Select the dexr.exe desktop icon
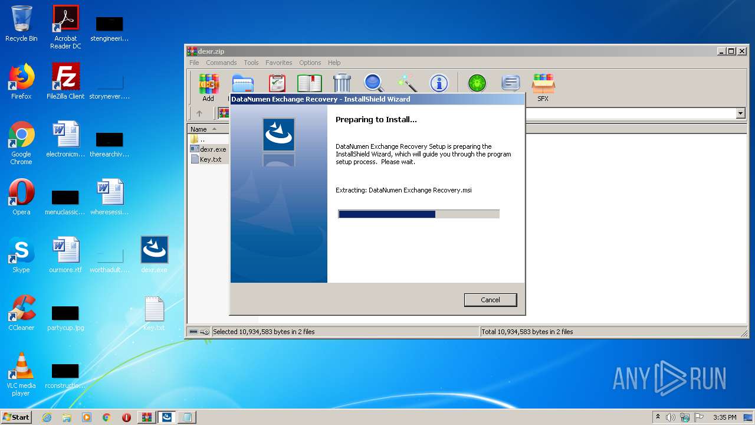This screenshot has height=425, width=755. [x=155, y=255]
